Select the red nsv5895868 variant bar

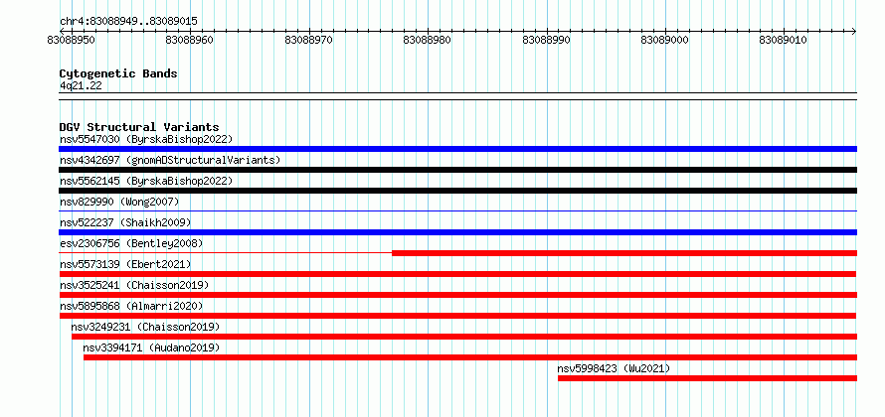[x=457, y=316]
